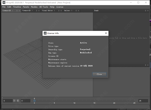Click the Close button in License Info
The height and width of the screenshot is (110, 151).
click(x=99, y=74)
